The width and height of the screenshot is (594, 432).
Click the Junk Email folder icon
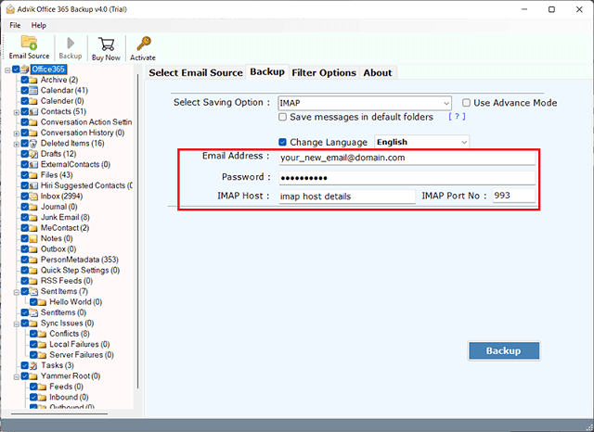coord(33,218)
